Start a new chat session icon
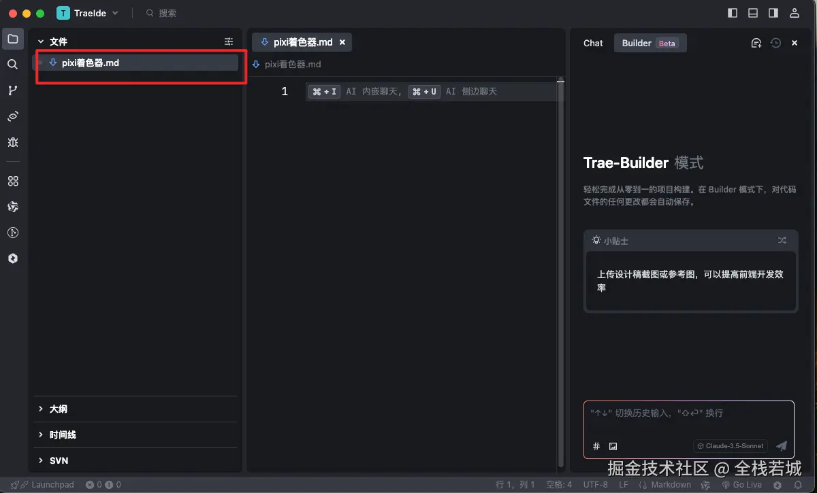The width and height of the screenshot is (817, 493). (x=756, y=43)
